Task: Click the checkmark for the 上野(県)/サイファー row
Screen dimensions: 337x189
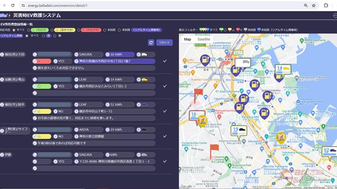Action: (x=165, y=136)
